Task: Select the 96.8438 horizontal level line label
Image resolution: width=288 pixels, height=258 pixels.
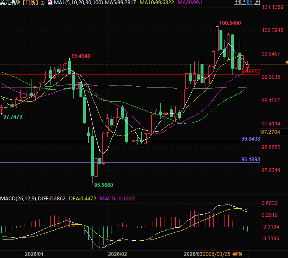Action: coord(251,138)
